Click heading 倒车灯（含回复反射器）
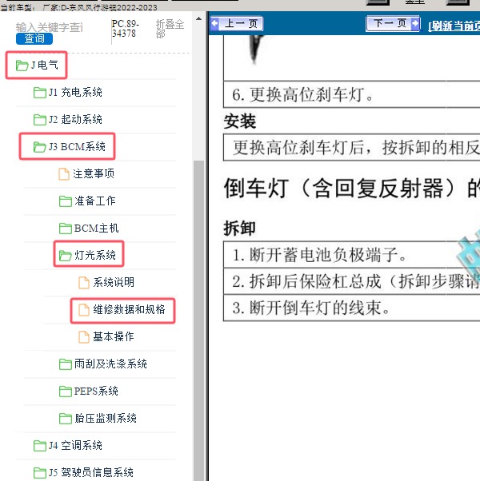 pos(340,188)
